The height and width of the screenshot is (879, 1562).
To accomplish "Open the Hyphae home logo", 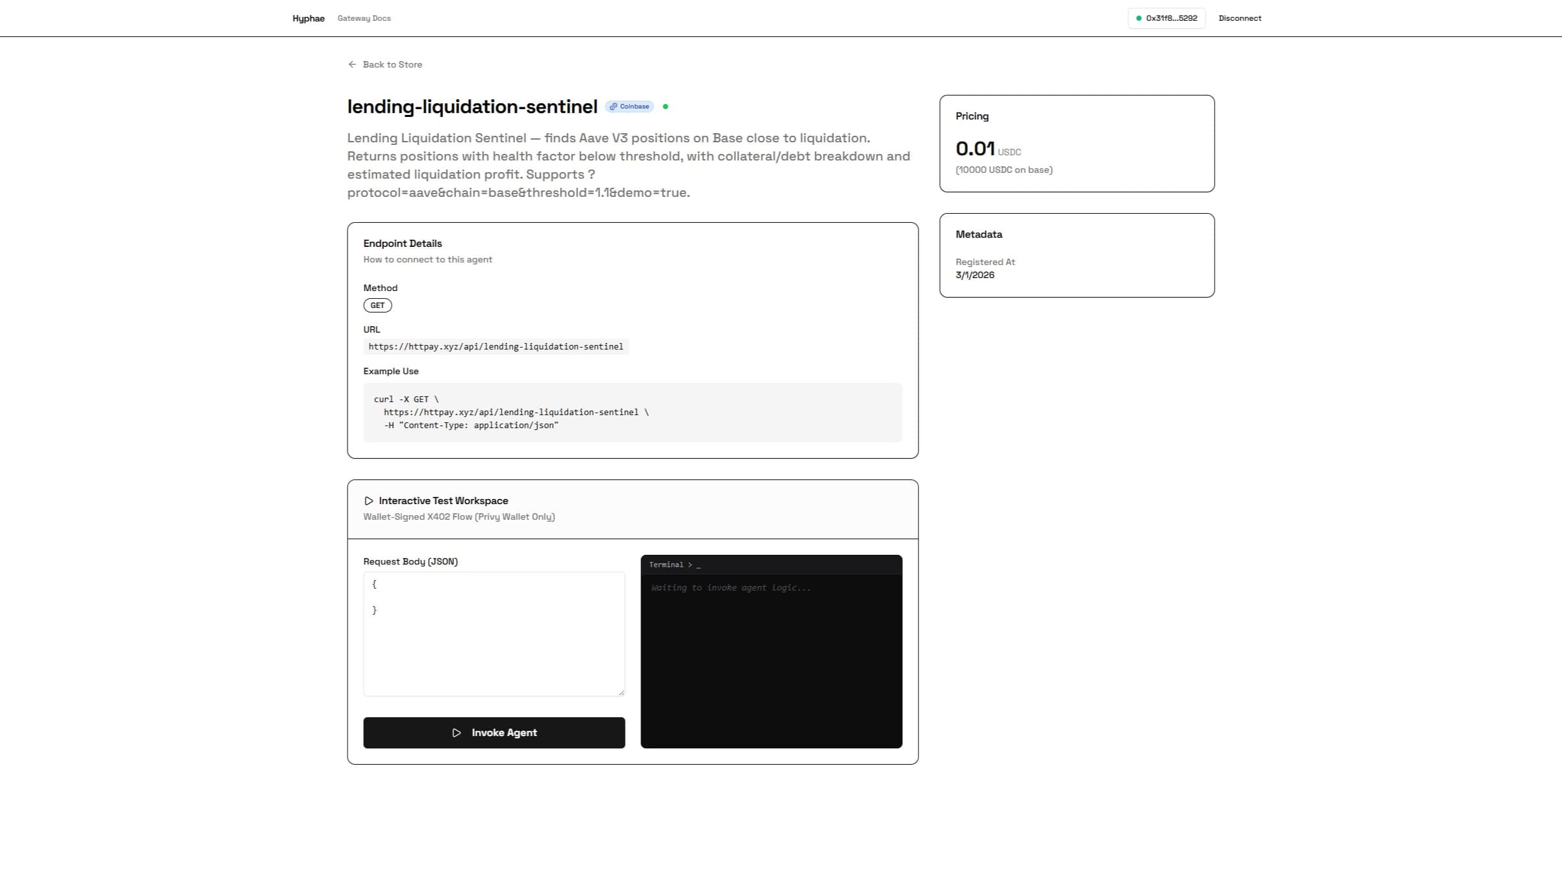I will point(308,18).
